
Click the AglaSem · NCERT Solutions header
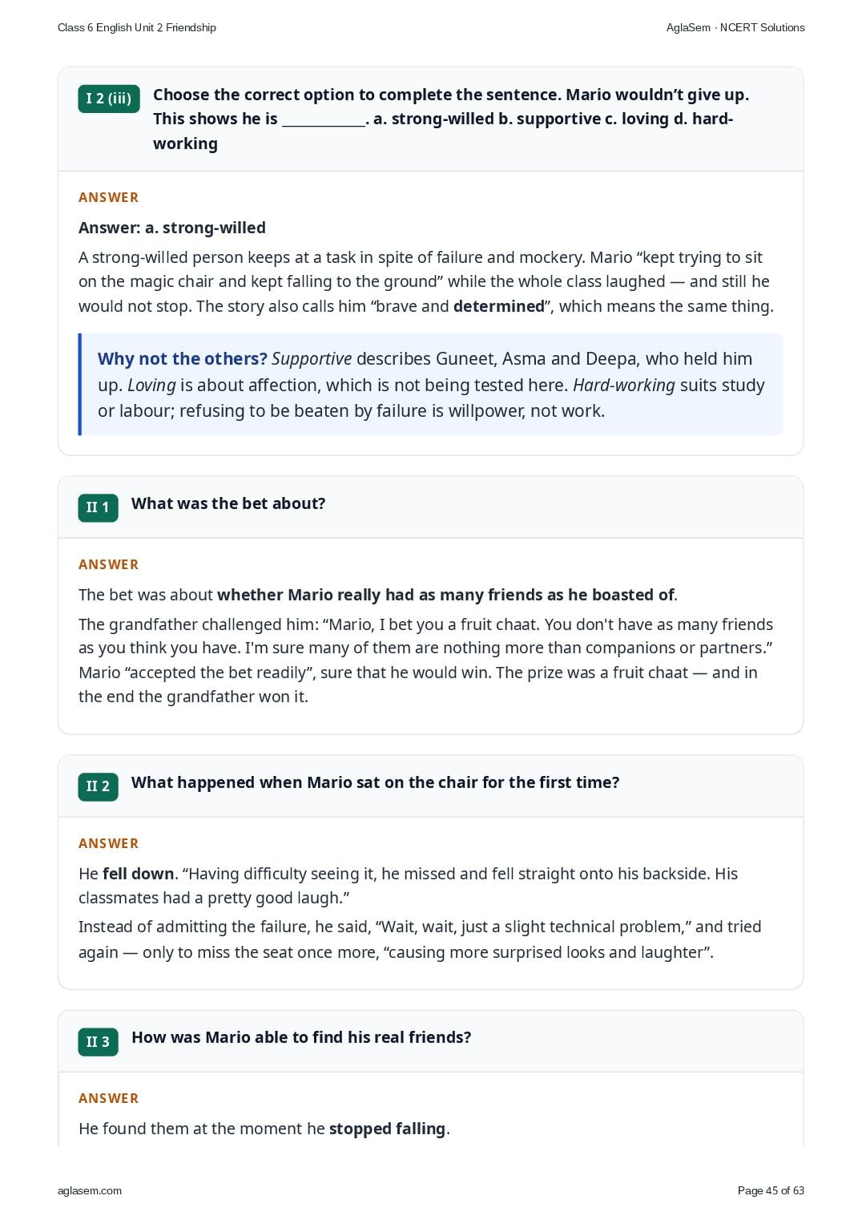click(x=735, y=27)
